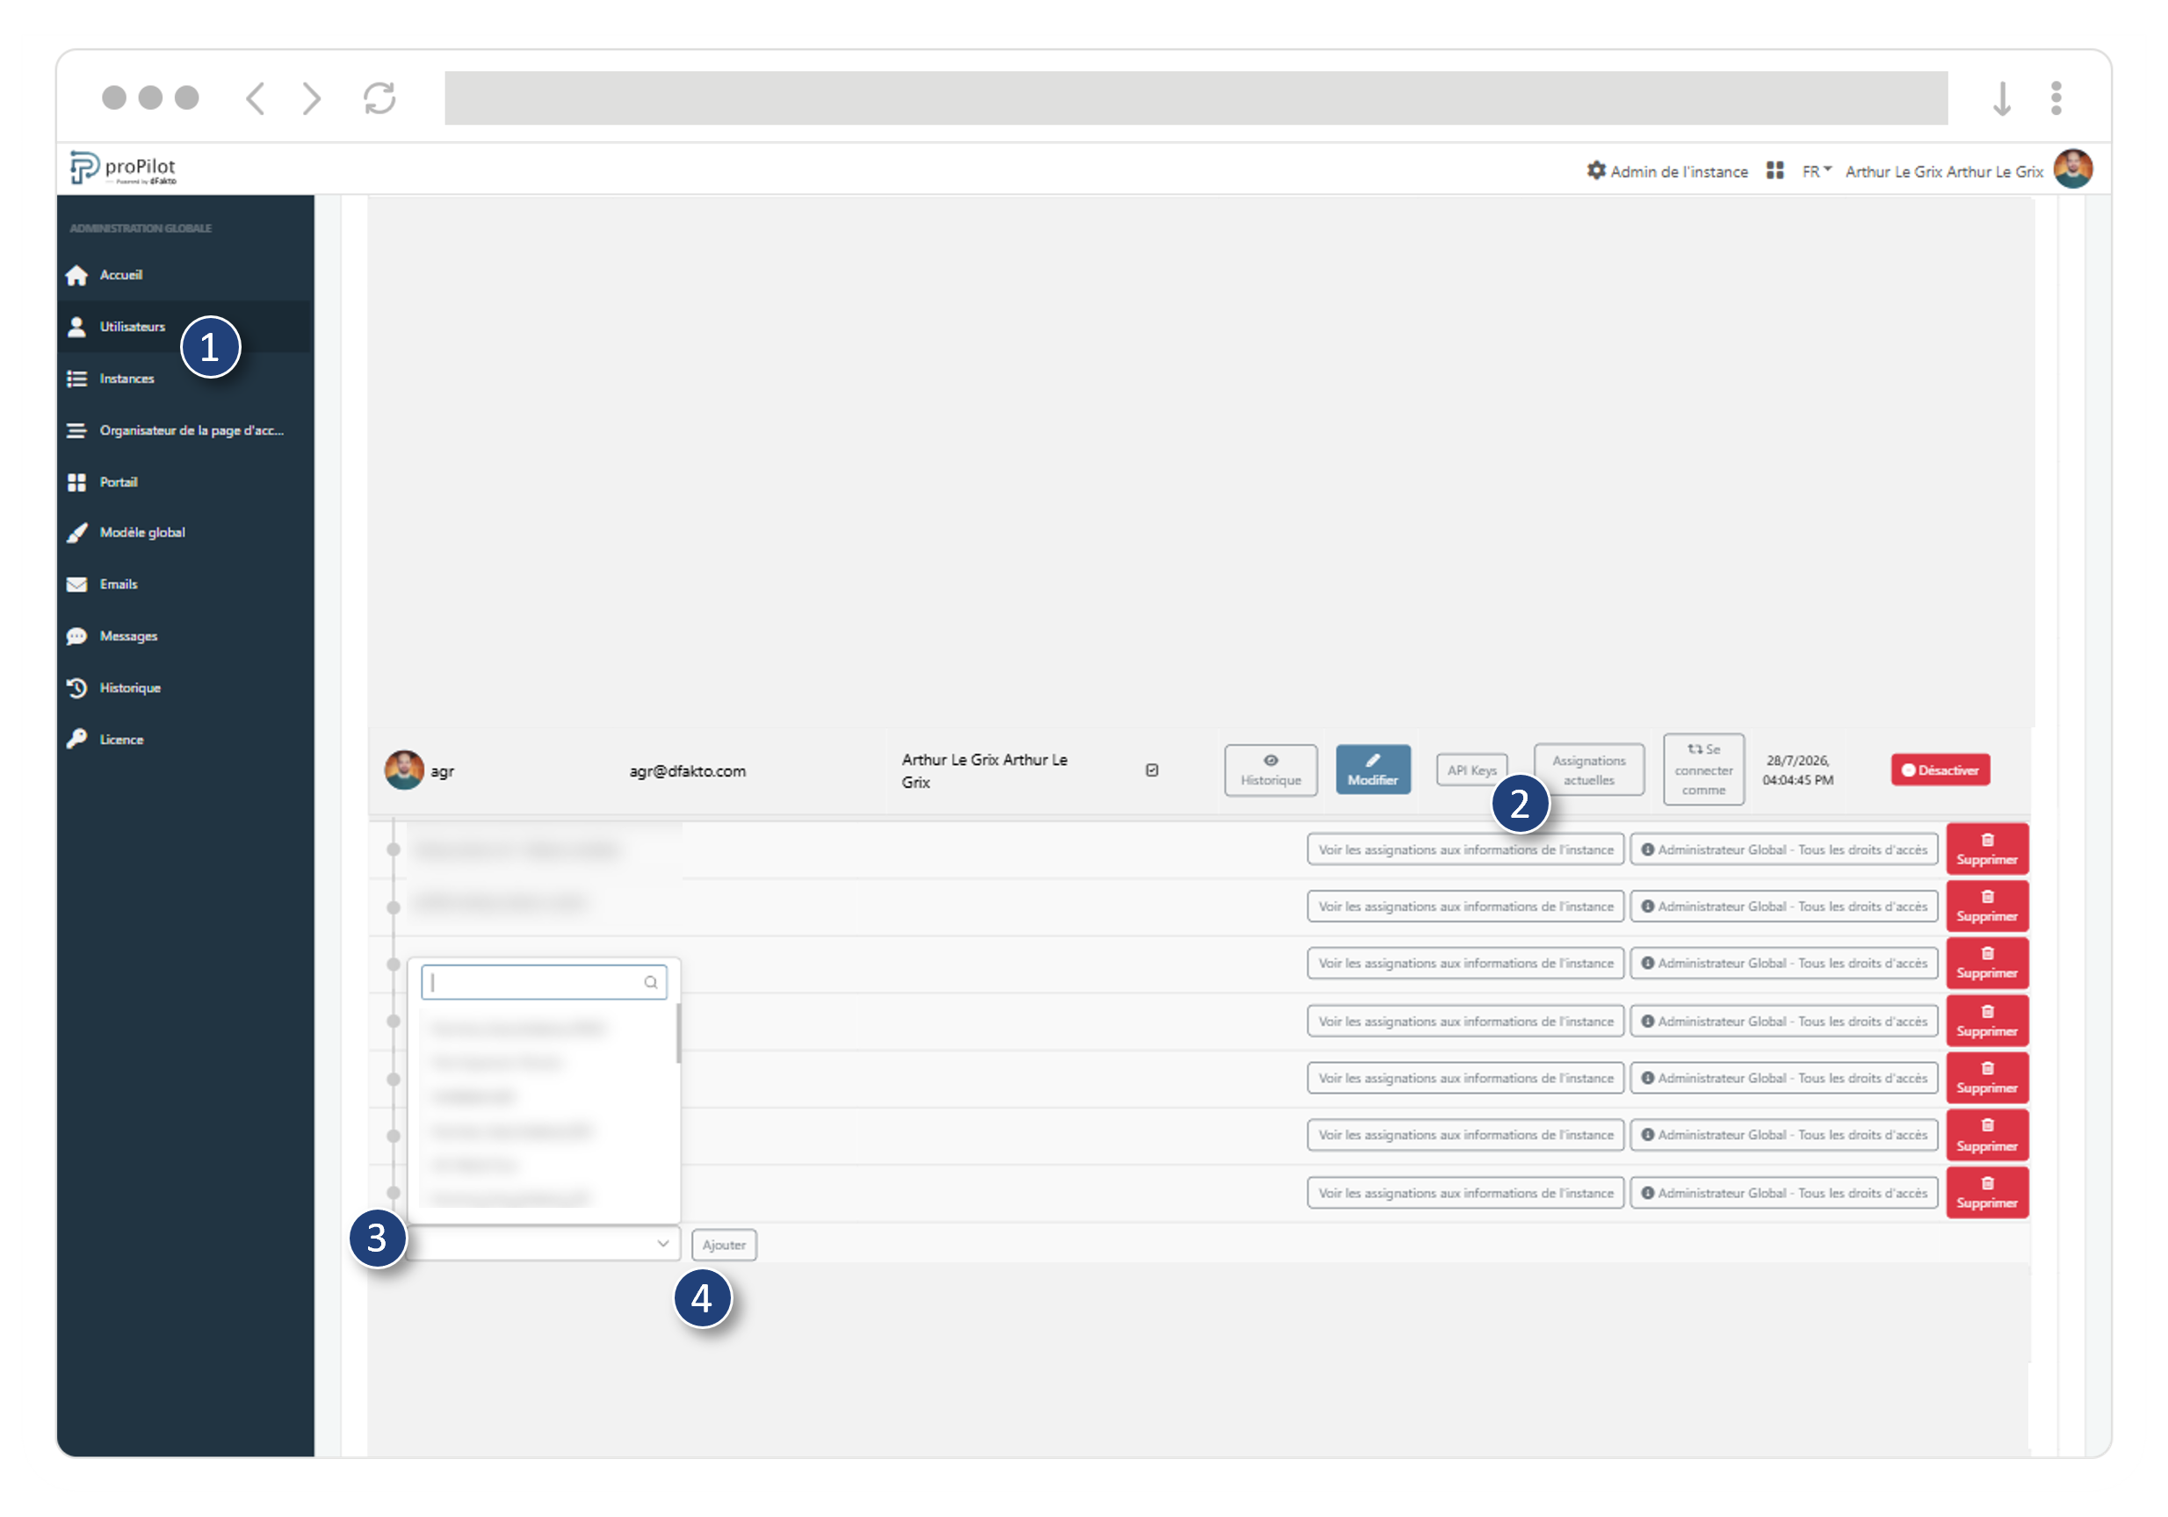Click the last Supprimer button

tap(1987, 1193)
